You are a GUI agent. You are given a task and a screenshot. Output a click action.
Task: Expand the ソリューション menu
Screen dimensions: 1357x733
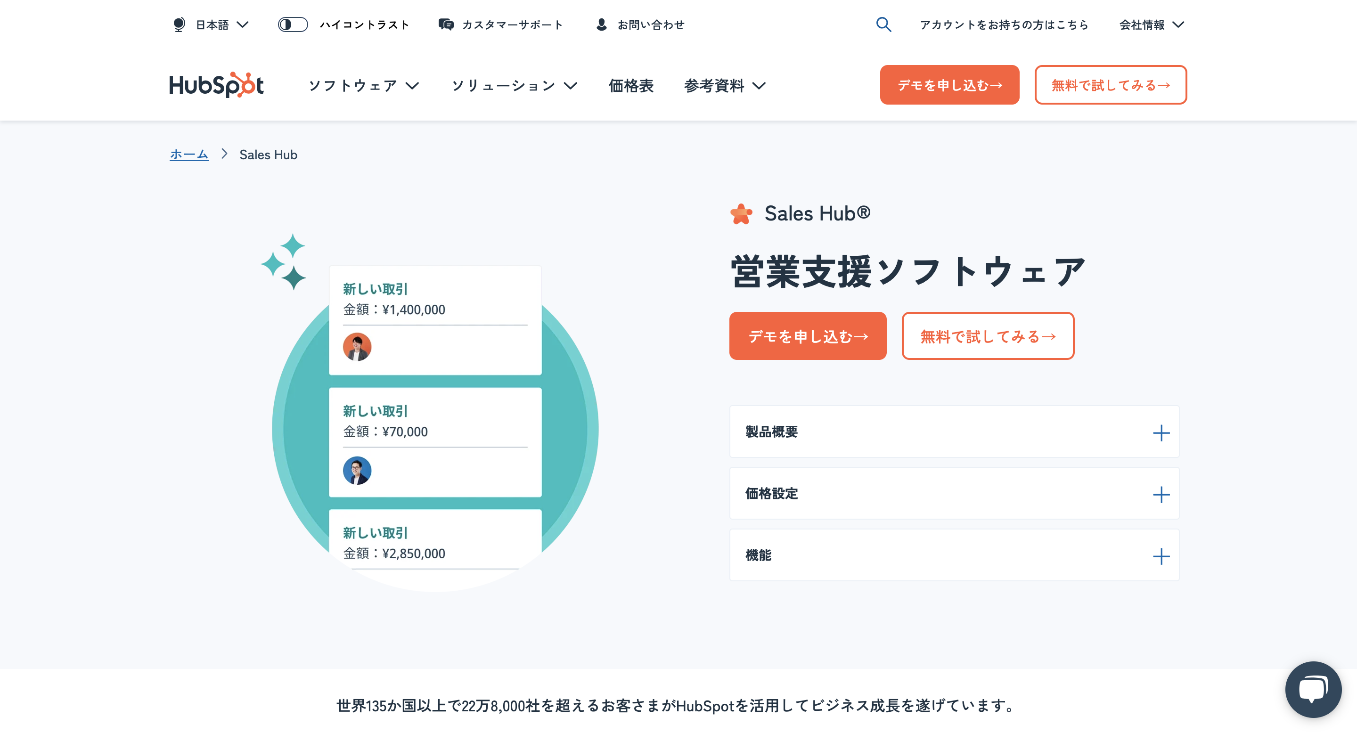coord(515,85)
